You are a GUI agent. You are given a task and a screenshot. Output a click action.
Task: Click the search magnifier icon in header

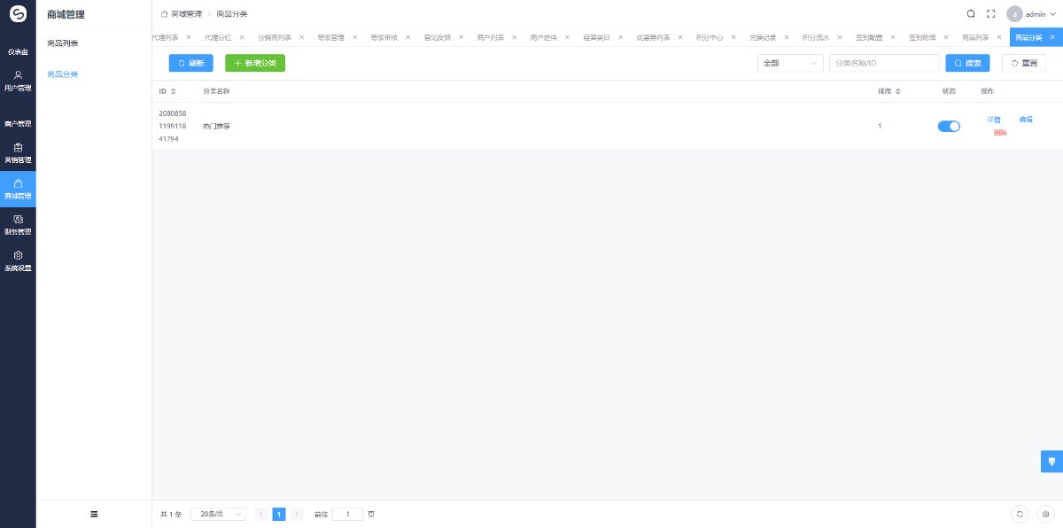(x=971, y=13)
